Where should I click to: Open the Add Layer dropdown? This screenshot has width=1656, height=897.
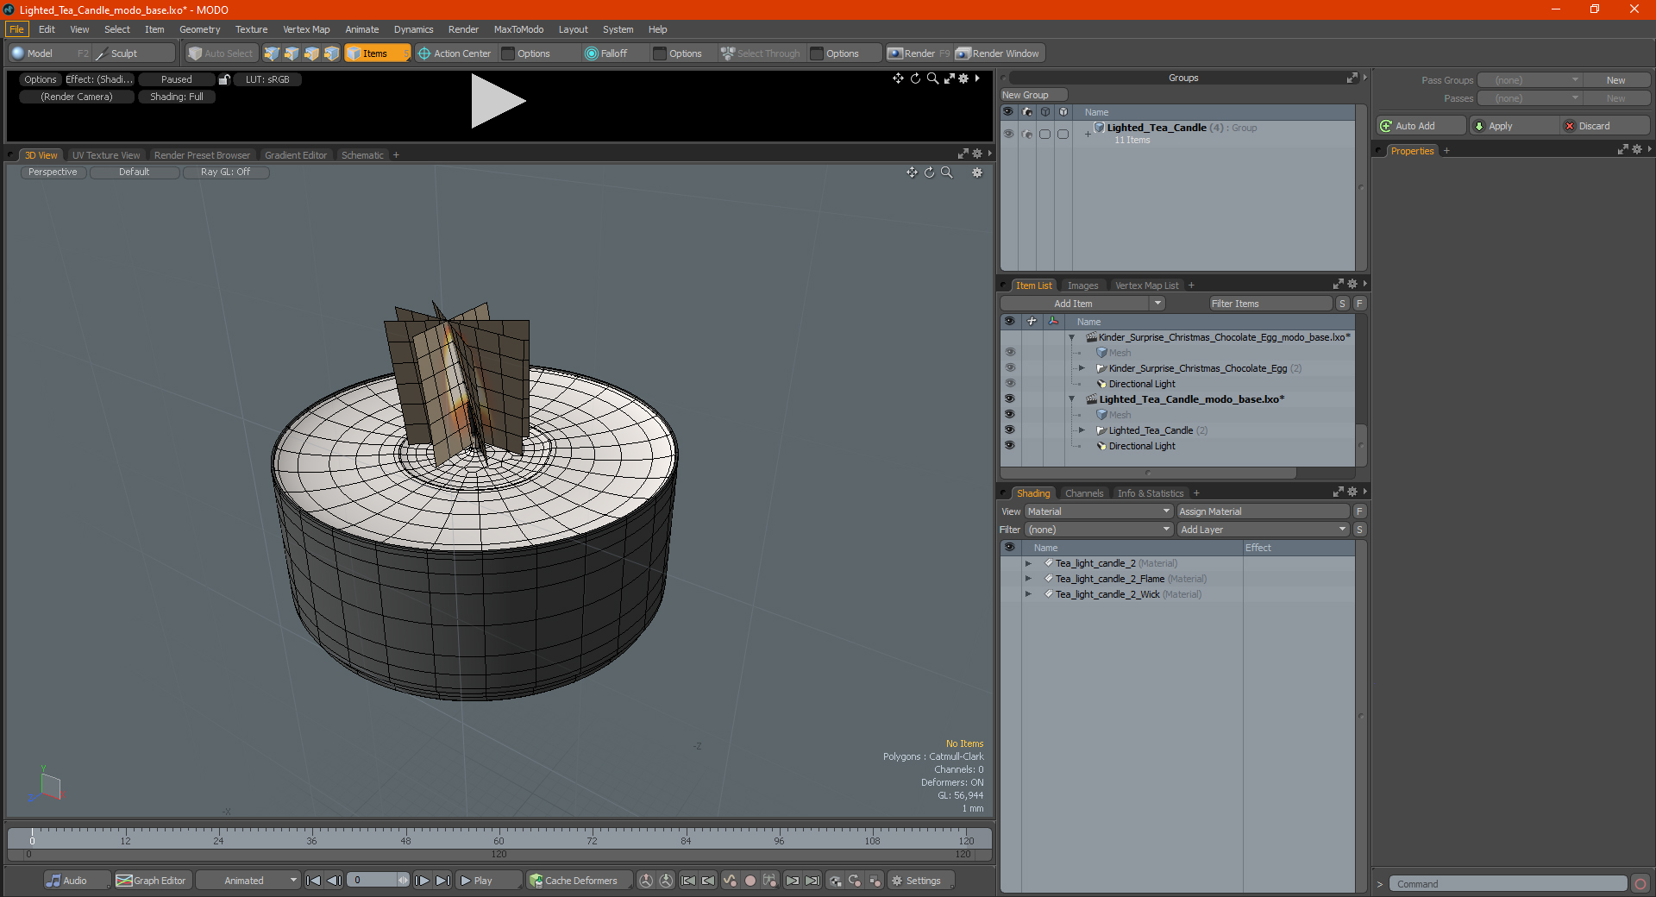(1262, 530)
